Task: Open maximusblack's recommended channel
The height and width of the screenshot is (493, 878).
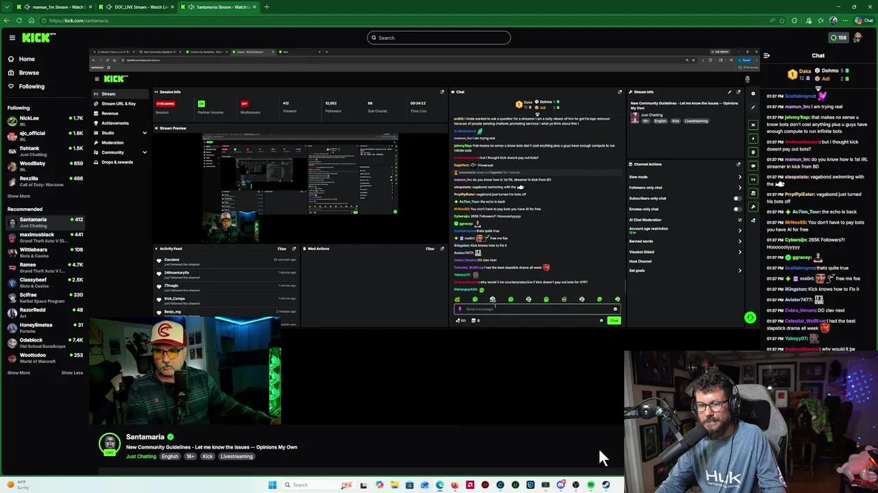Action: pos(45,238)
